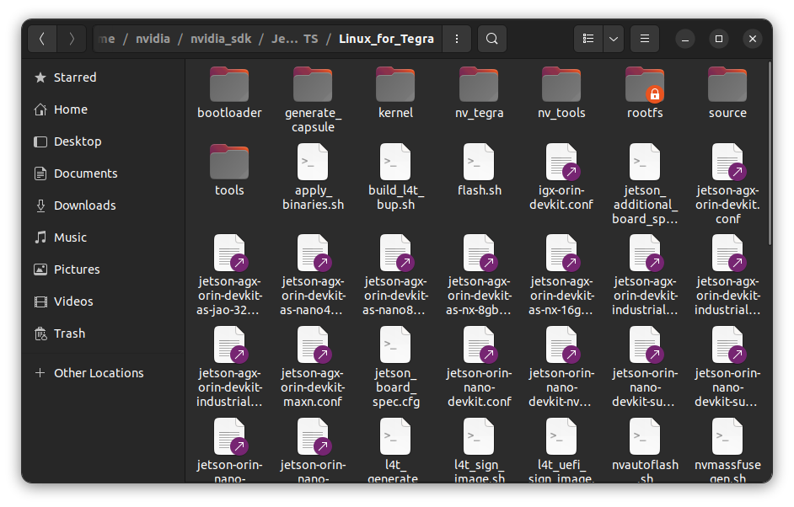The image size is (794, 507).
Task: Select the nv_tegra folder
Action: coord(479,93)
